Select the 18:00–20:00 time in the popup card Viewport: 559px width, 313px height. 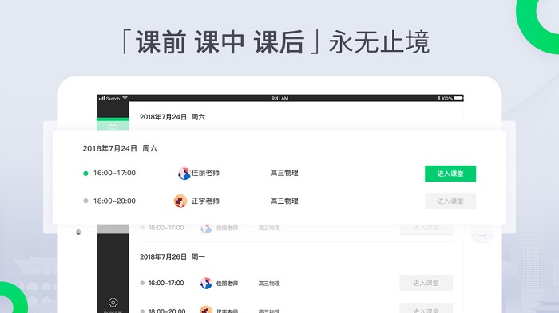tap(114, 201)
